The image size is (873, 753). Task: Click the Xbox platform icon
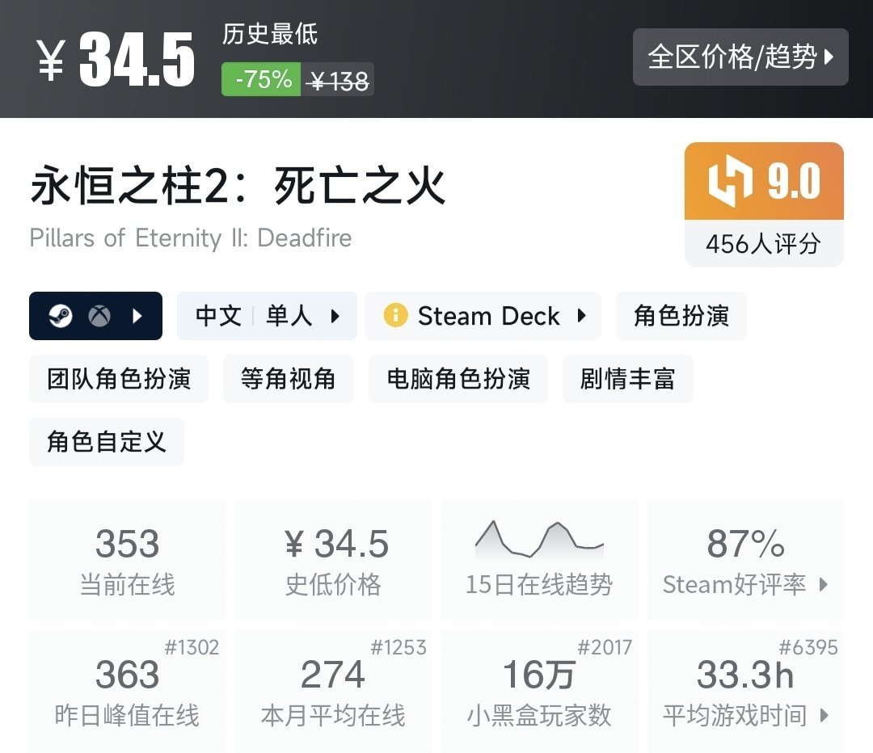99,316
